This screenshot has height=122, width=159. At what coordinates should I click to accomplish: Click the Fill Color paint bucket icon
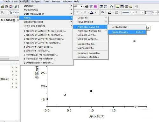(x=102, y=12)
